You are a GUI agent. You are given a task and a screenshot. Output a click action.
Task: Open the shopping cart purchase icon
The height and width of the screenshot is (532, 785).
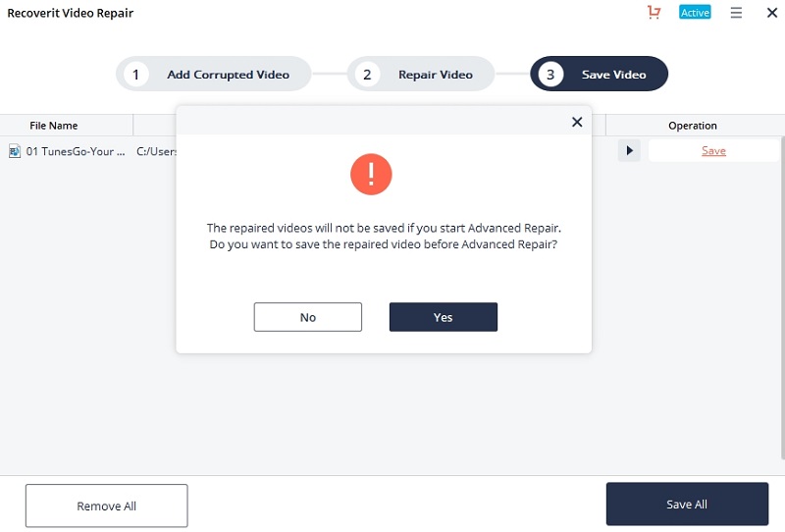[x=654, y=12]
